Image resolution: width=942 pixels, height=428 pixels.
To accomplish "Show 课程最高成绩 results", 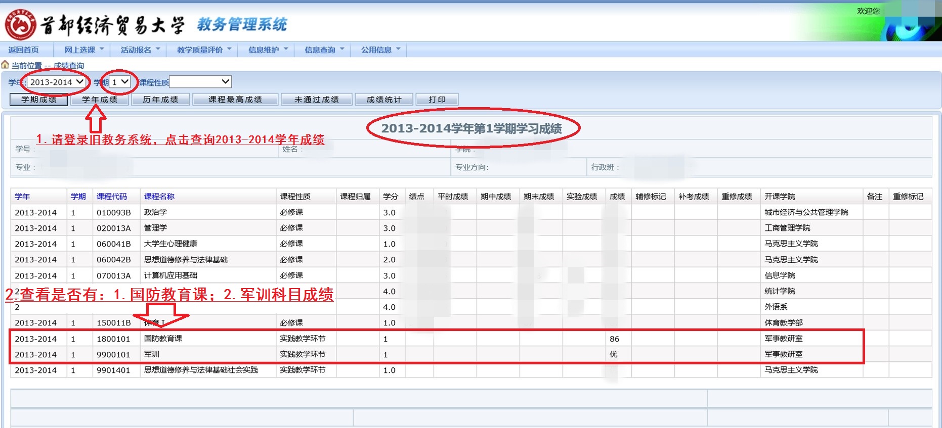I will point(235,100).
